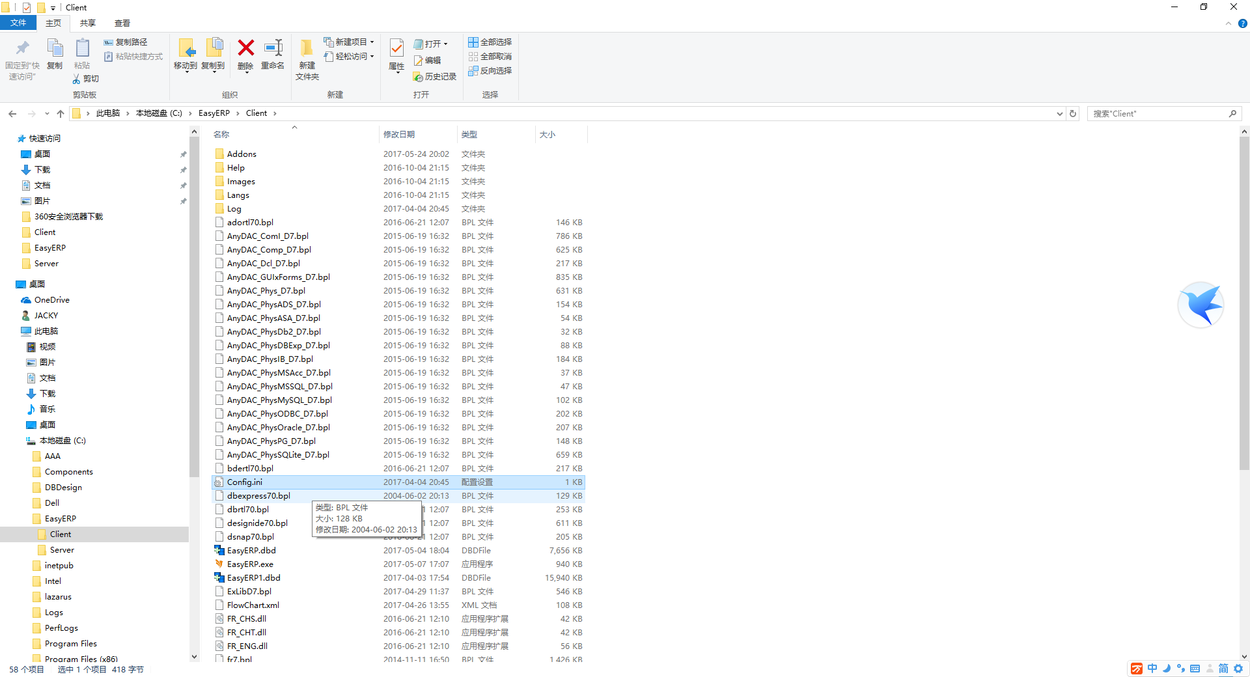Click the Refresh icon beside address bar
This screenshot has width=1250, height=677.
pos(1073,113)
